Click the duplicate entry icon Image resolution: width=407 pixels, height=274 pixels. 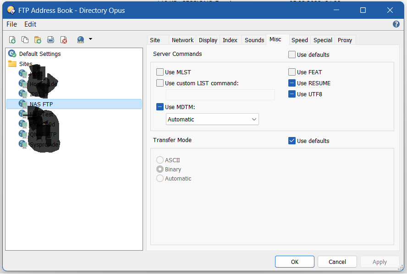[x=25, y=40]
